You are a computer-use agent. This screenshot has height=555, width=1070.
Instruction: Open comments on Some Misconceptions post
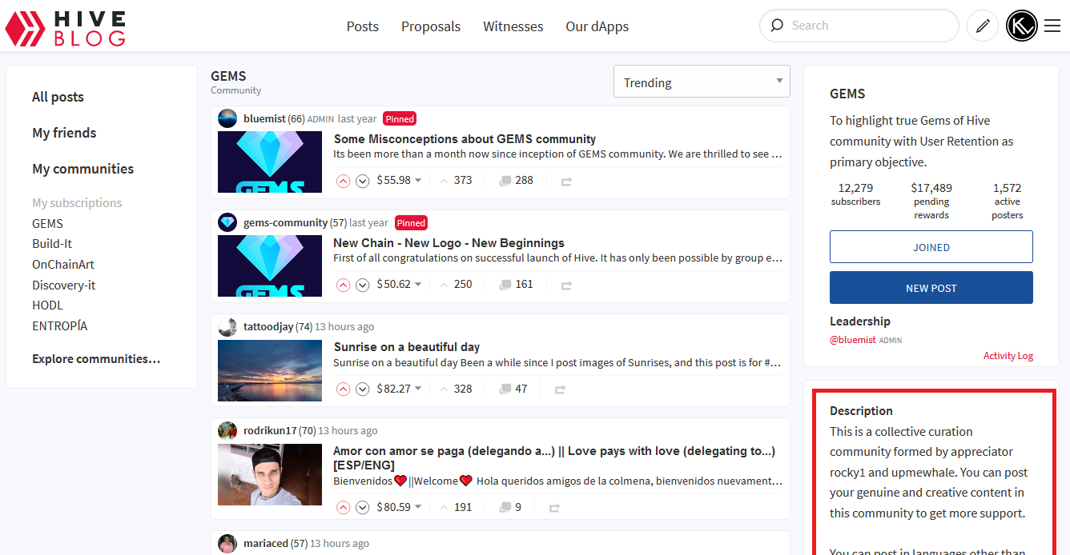click(x=516, y=181)
